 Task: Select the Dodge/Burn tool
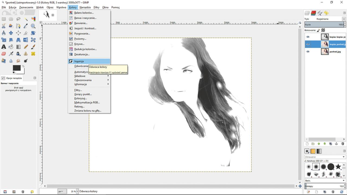(26, 61)
